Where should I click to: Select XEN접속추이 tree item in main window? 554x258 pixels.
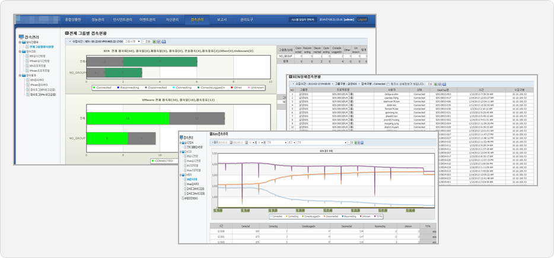(x=37, y=80)
